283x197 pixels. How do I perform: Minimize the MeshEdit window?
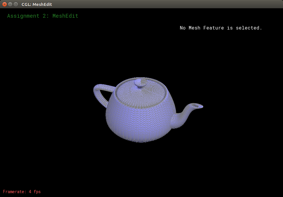10,4
